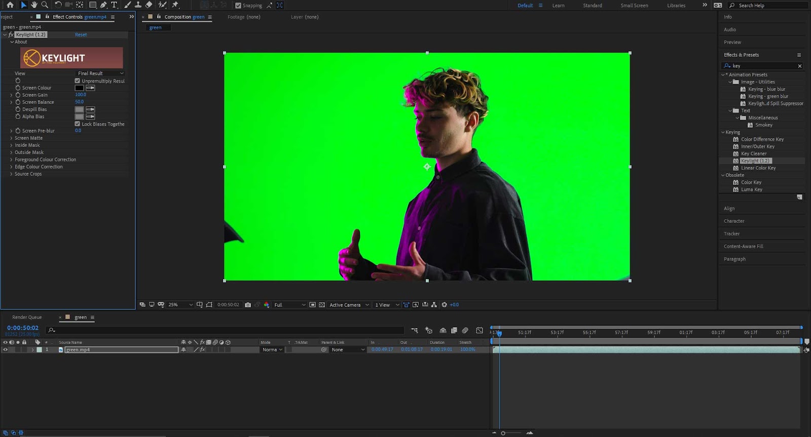Screen dimensions: 811x437
Task: Select the Brush tool
Action: (127, 5)
